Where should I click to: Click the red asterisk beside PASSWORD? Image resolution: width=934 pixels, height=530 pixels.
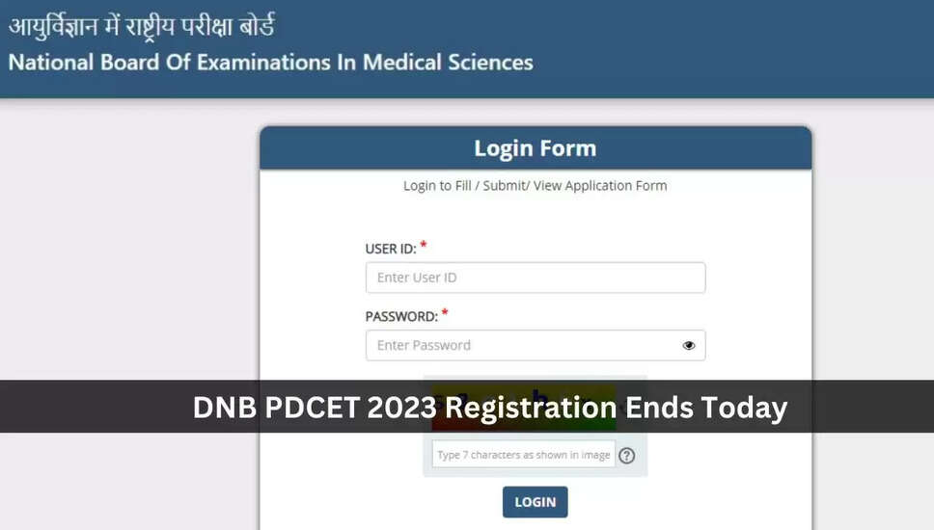pyautogui.click(x=445, y=314)
